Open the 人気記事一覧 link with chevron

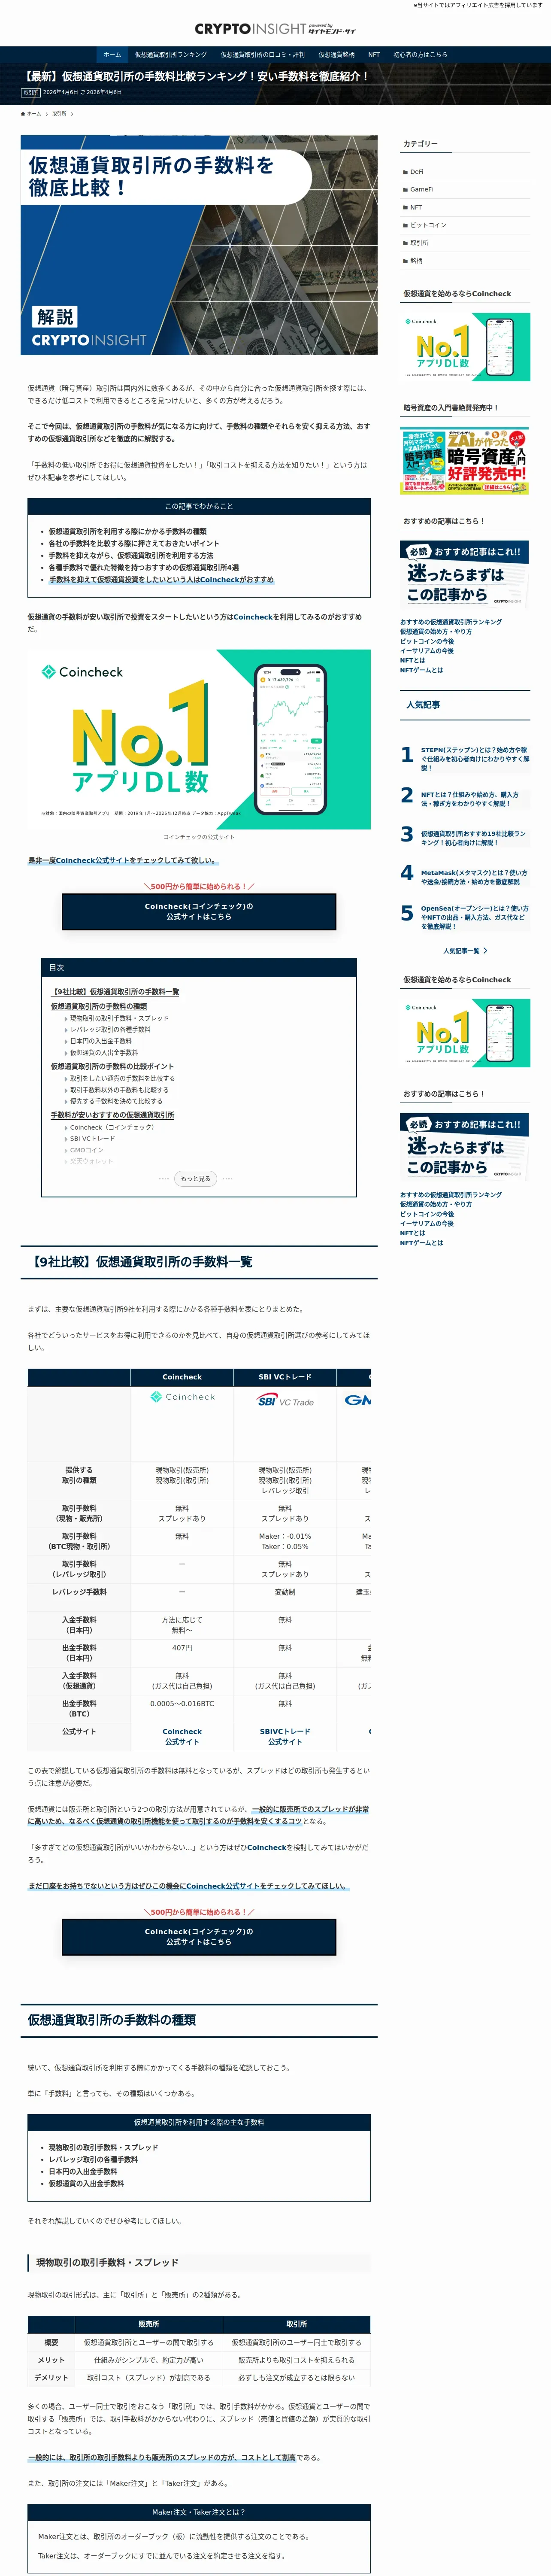coord(465,951)
